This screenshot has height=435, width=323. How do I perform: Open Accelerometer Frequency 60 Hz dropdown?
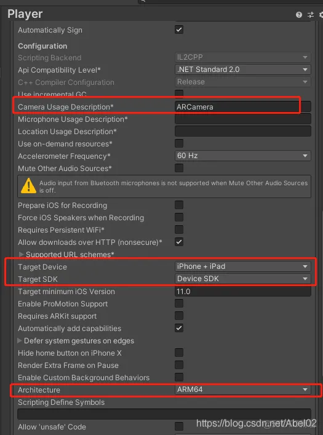pos(243,156)
